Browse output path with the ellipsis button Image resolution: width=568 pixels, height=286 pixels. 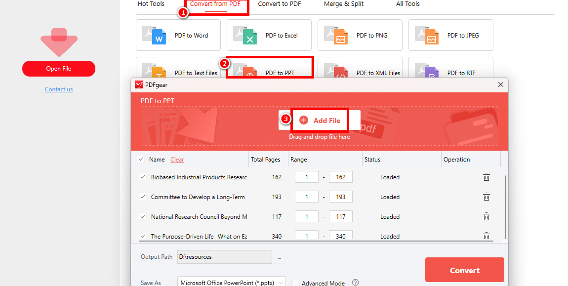tap(279, 257)
